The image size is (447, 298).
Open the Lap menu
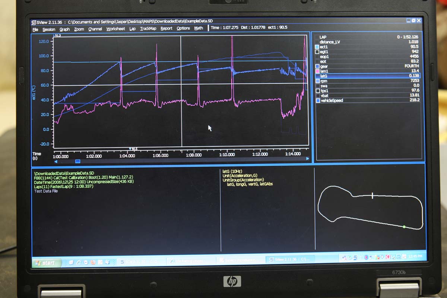point(132,29)
